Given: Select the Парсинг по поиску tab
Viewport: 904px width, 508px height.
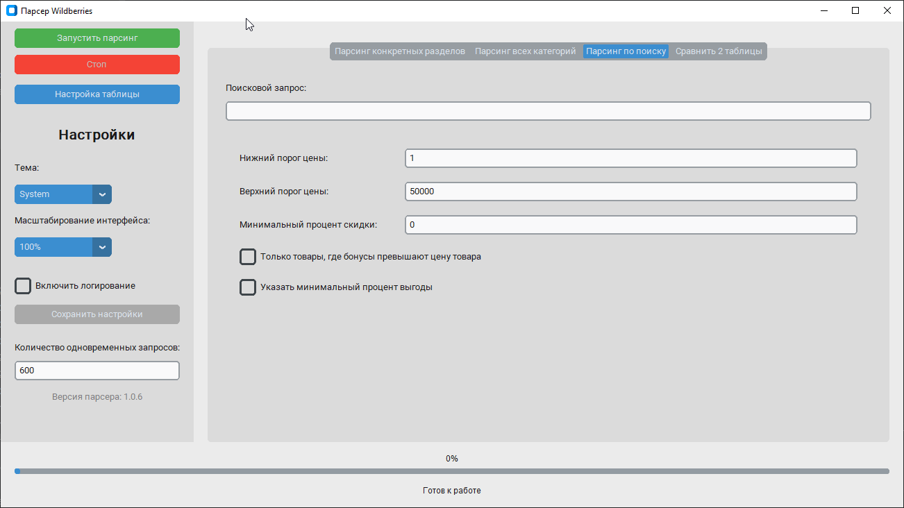Looking at the screenshot, I should click(x=626, y=51).
